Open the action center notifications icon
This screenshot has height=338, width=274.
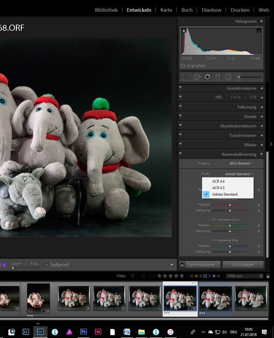tap(264, 332)
